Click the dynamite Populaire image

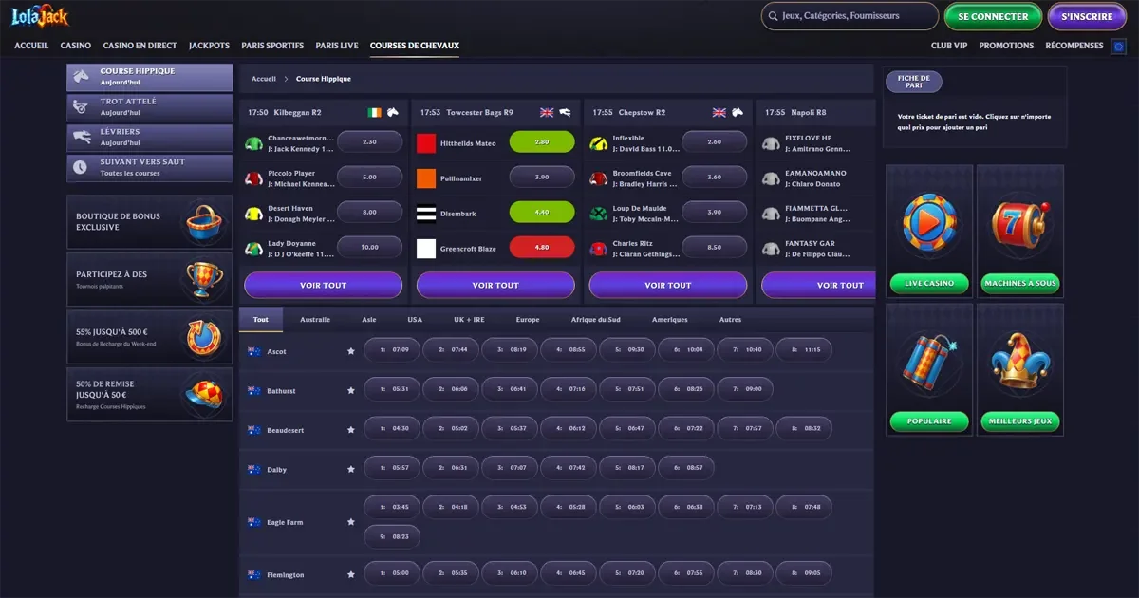[929, 364]
